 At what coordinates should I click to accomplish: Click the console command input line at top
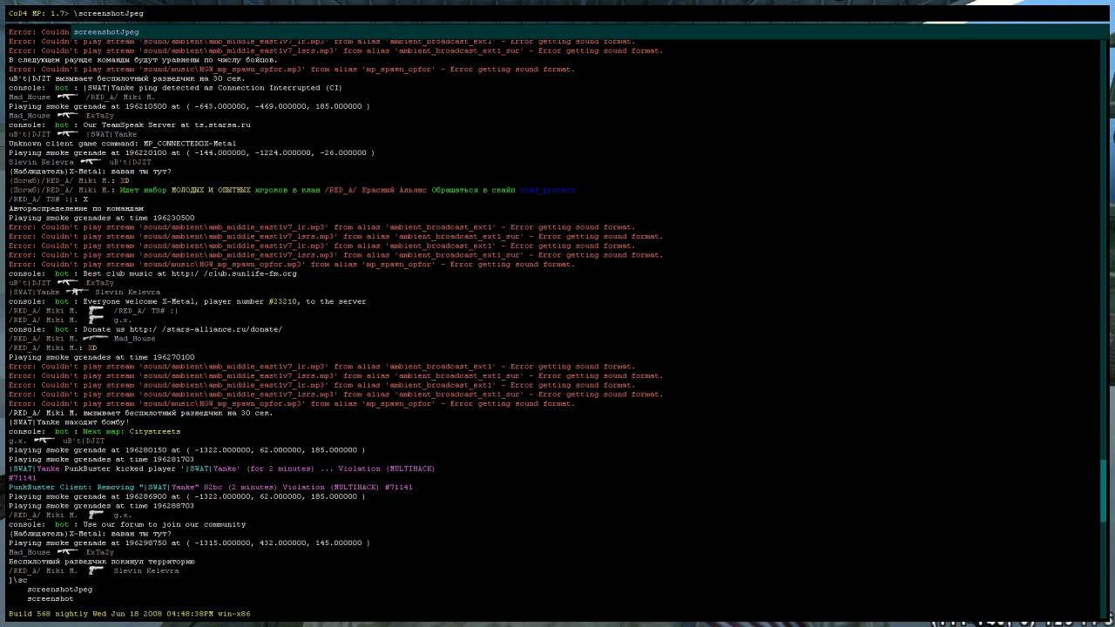(557, 13)
